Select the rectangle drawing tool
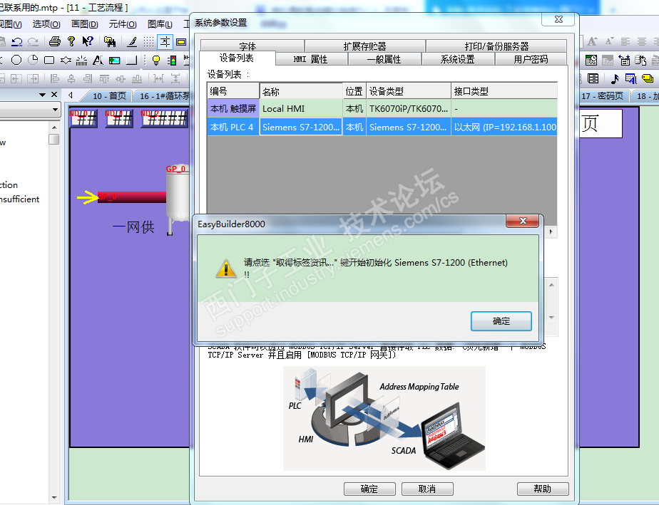The width and height of the screenshot is (659, 505). click(x=49, y=61)
